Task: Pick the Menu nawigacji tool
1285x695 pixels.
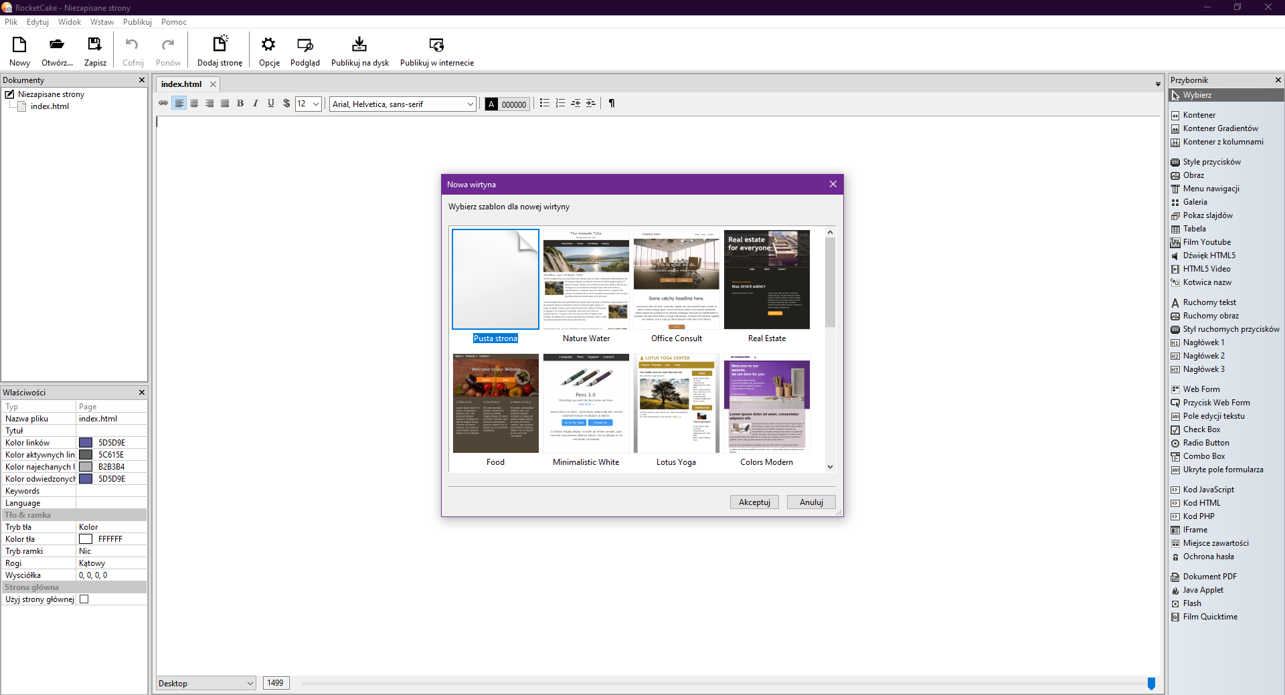Action: 1211,189
